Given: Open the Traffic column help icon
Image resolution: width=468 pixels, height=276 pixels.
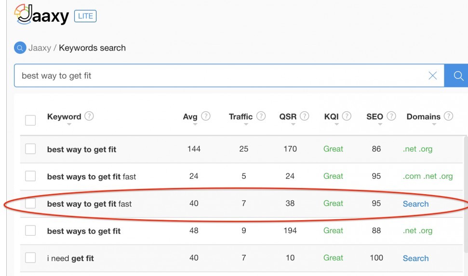Looking at the screenshot, I should coord(261,116).
